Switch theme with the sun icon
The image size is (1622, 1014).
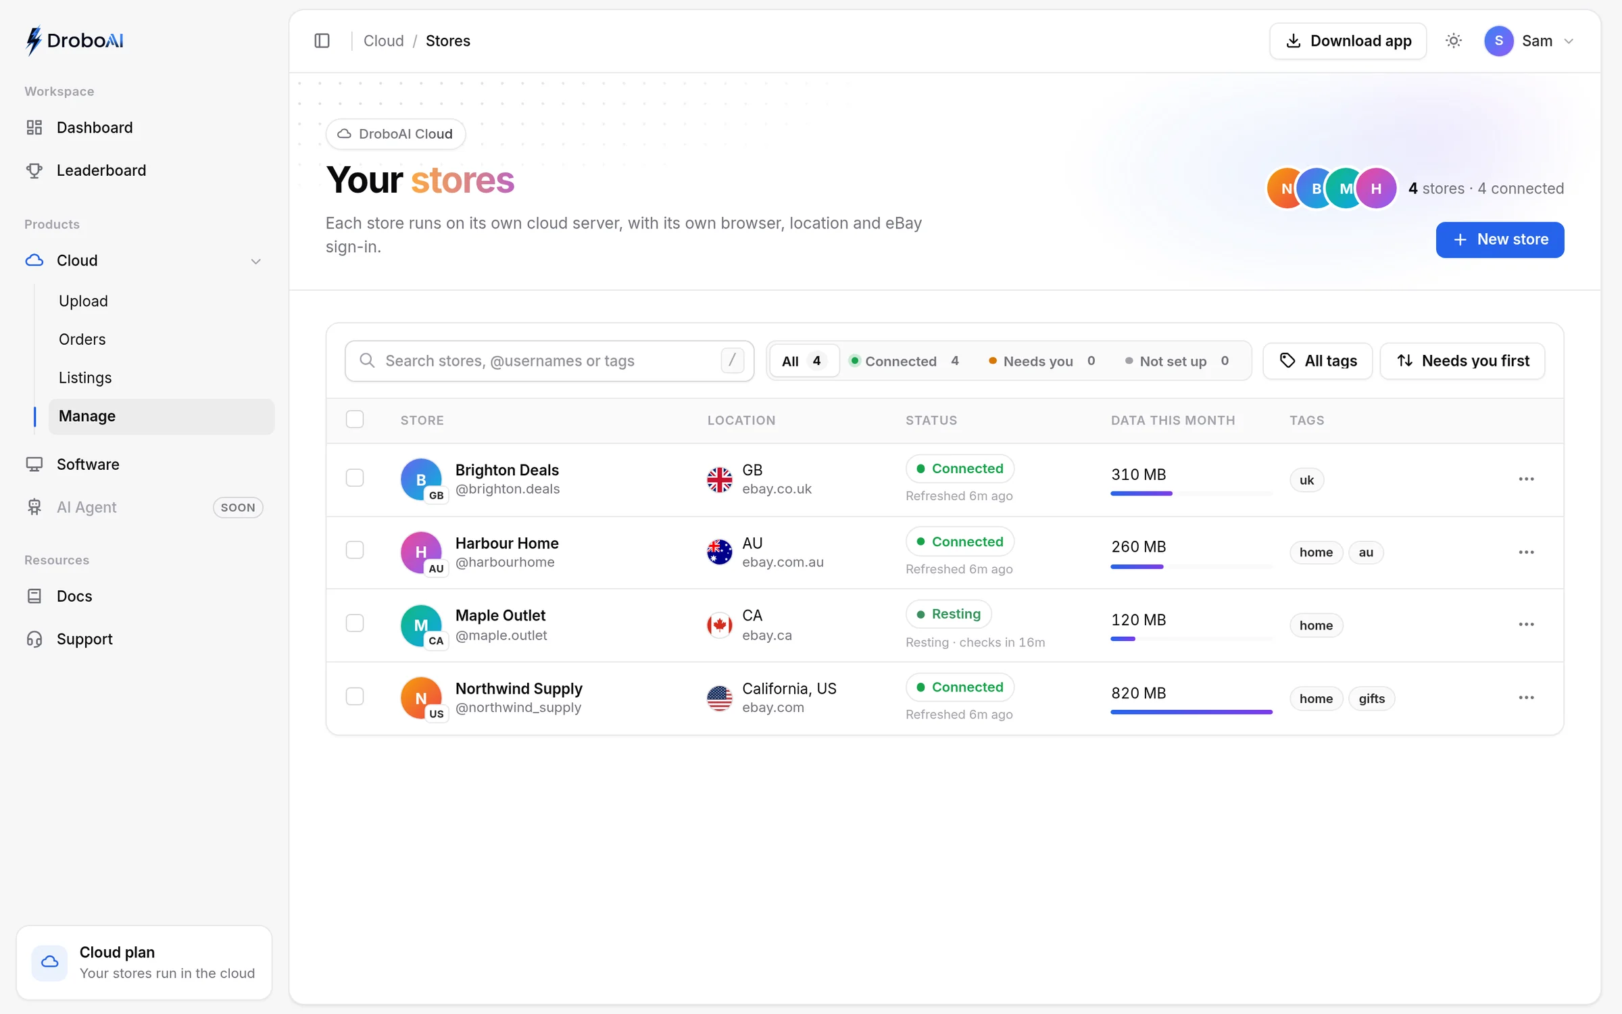pos(1453,41)
